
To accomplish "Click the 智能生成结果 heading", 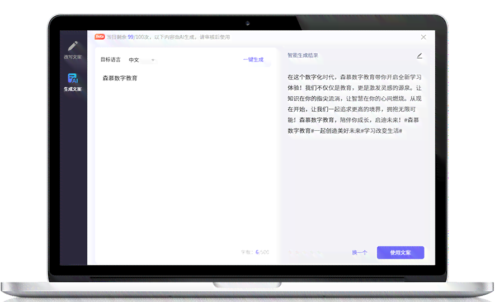I will tap(303, 55).
